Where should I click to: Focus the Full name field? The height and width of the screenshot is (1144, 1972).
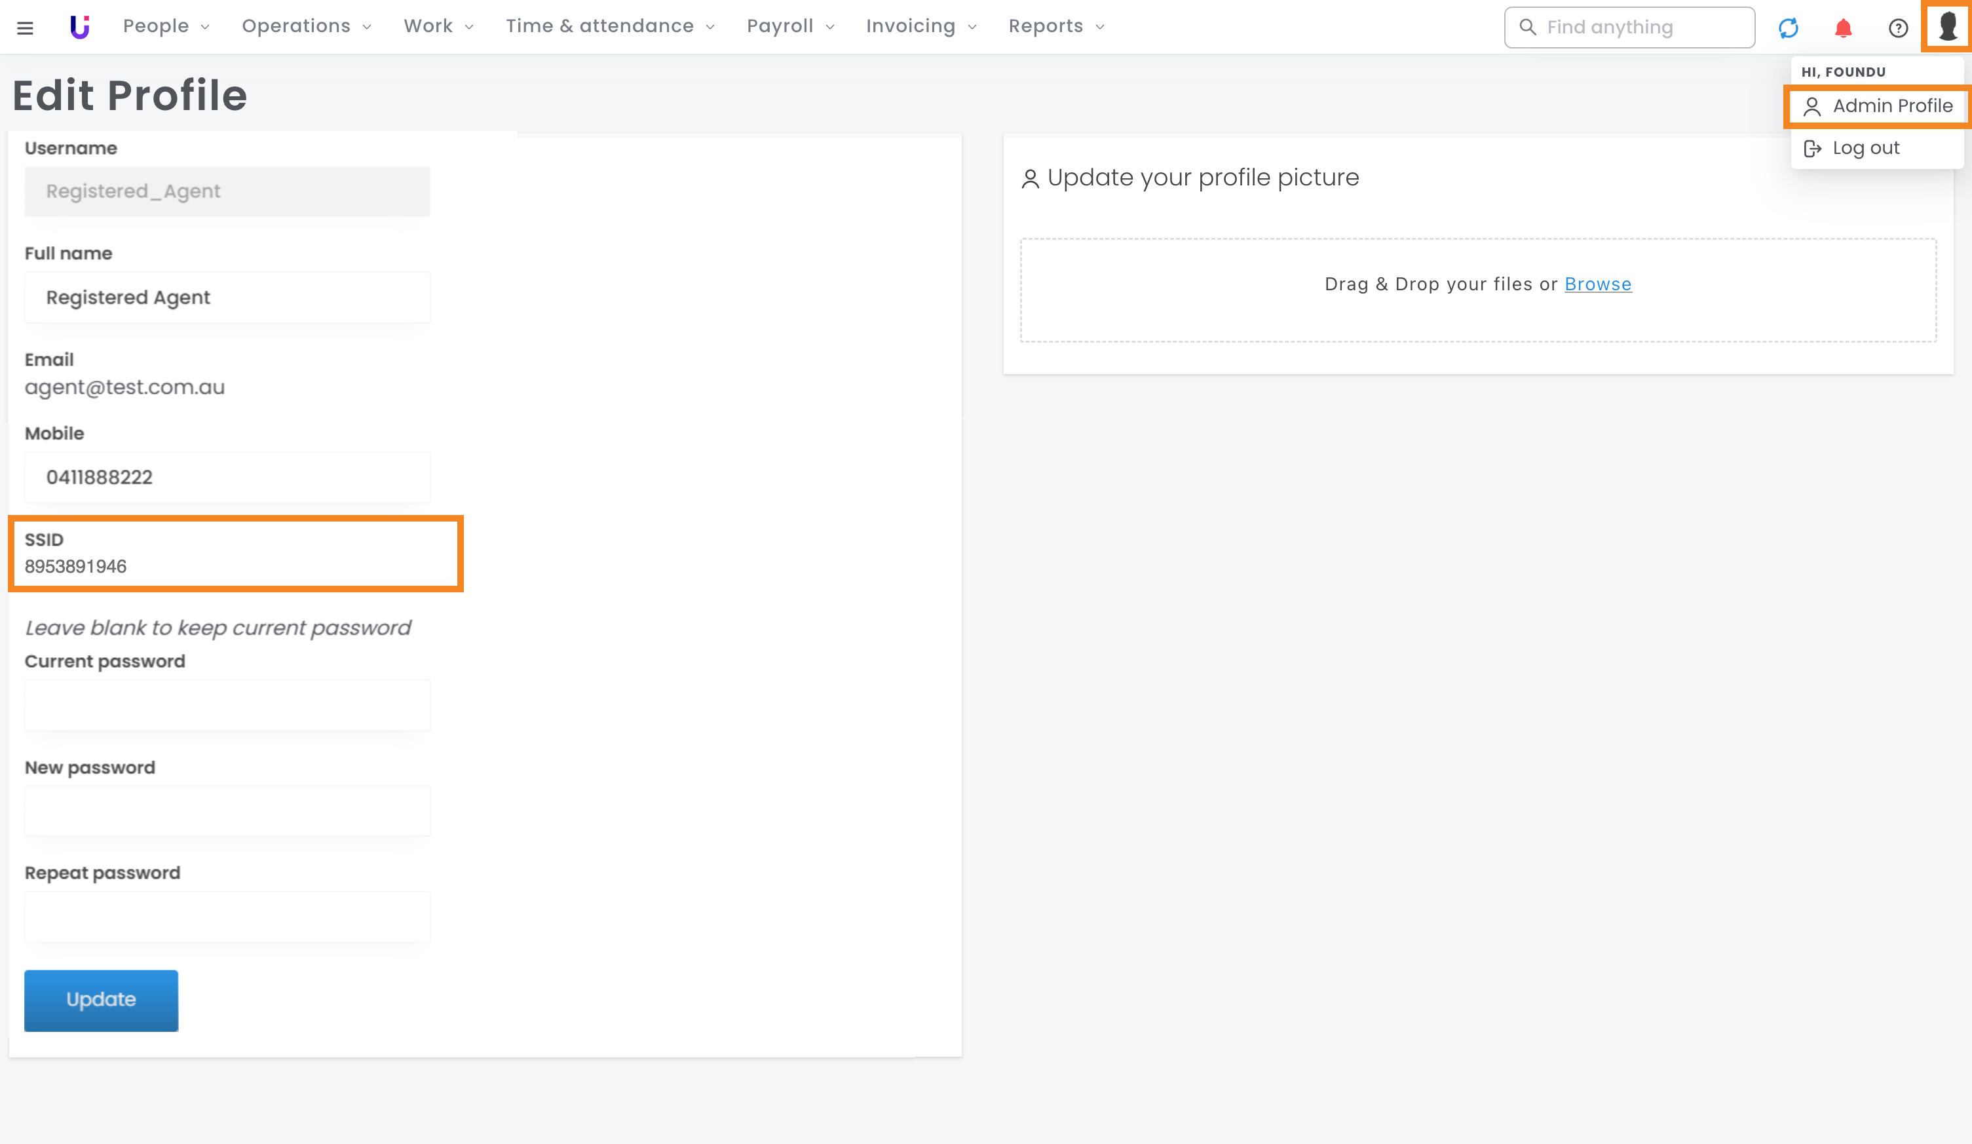click(227, 297)
